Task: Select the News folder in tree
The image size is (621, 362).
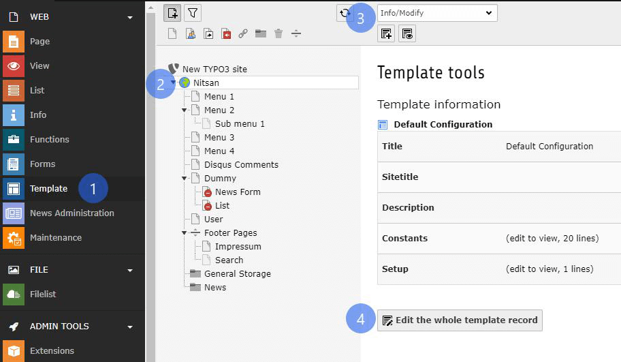Action: (x=215, y=288)
